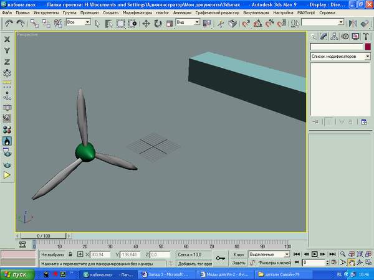Open the Файл menu
Screen dimensions: 374x280
click(x=7, y=12)
